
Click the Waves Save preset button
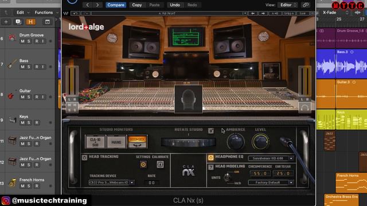(x=303, y=14)
